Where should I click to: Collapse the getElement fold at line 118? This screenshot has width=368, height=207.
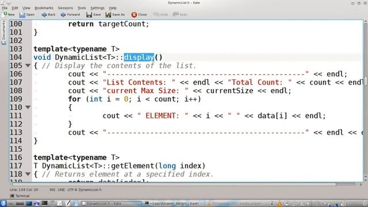pyautogui.click(x=28, y=174)
